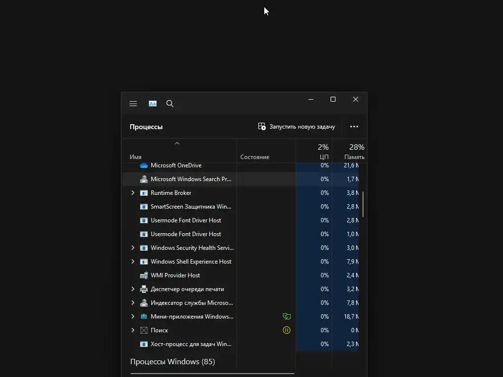503x377 pixels.
Task: Open the hamburger navigation menu
Action: tap(133, 104)
